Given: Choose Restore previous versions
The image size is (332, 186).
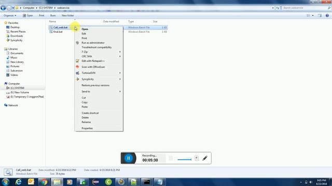Looking at the screenshot, I should (99, 85).
